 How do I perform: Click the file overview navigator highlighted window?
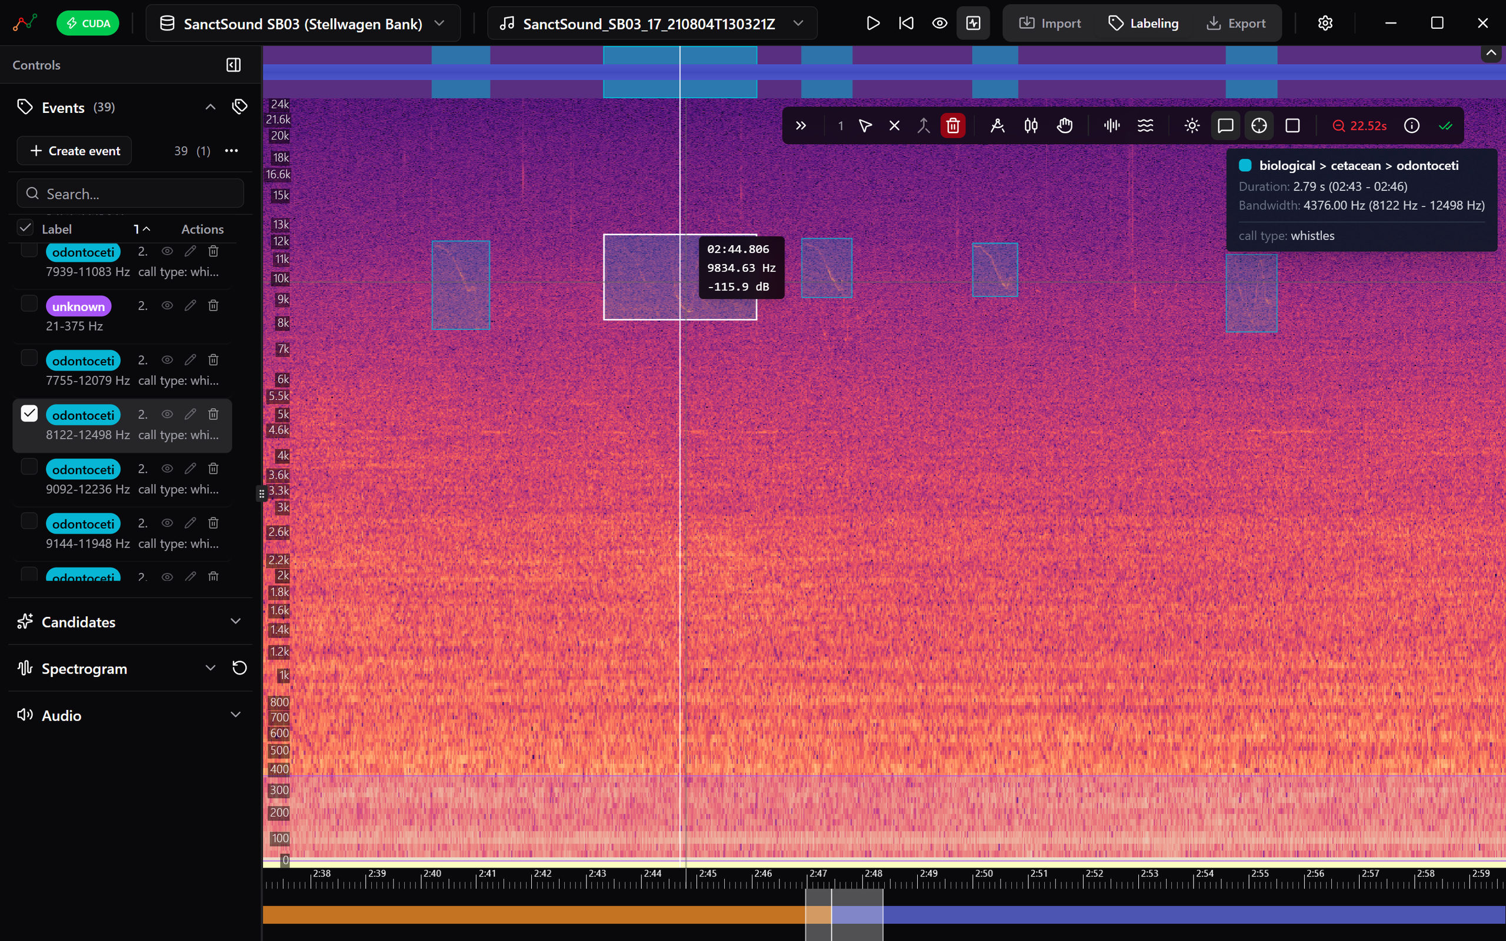844,914
